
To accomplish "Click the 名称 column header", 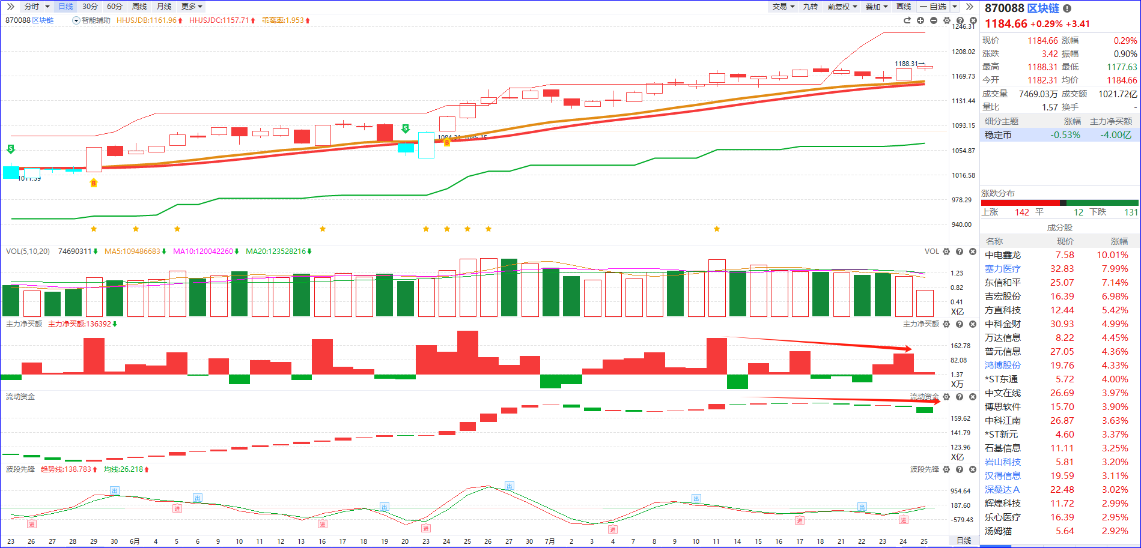I will click(994, 241).
